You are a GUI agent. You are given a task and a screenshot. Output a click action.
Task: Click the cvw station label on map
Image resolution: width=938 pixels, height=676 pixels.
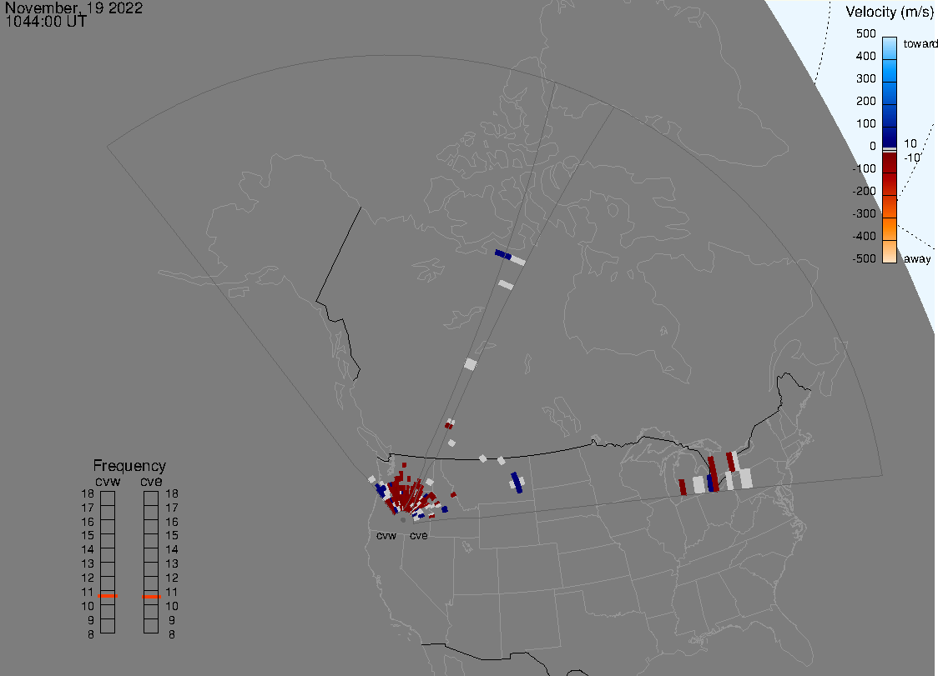pyautogui.click(x=386, y=535)
